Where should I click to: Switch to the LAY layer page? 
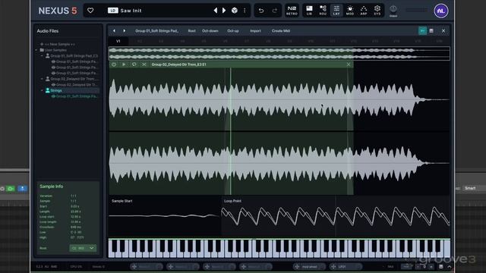tap(336, 11)
